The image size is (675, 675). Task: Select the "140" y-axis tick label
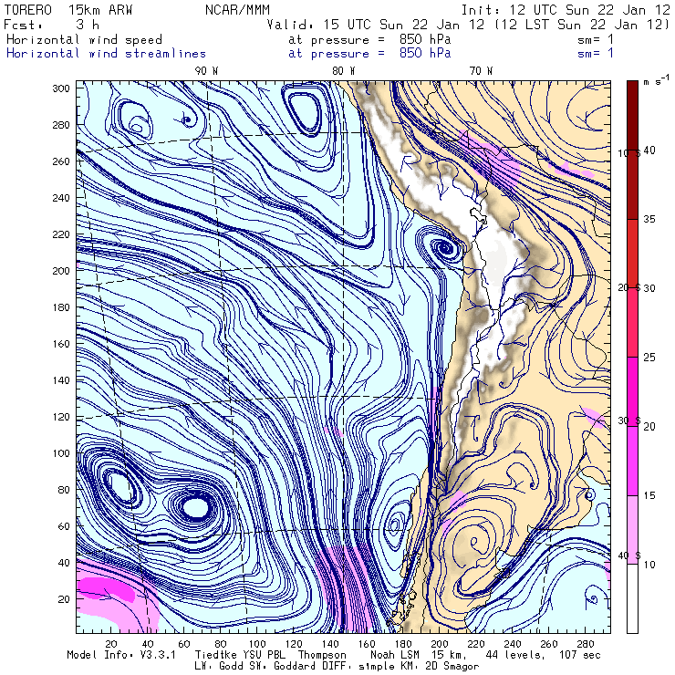coord(61,380)
